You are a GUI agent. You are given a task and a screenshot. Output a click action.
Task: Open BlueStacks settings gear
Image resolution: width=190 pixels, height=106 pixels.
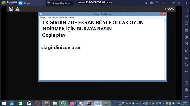(x=186, y=90)
